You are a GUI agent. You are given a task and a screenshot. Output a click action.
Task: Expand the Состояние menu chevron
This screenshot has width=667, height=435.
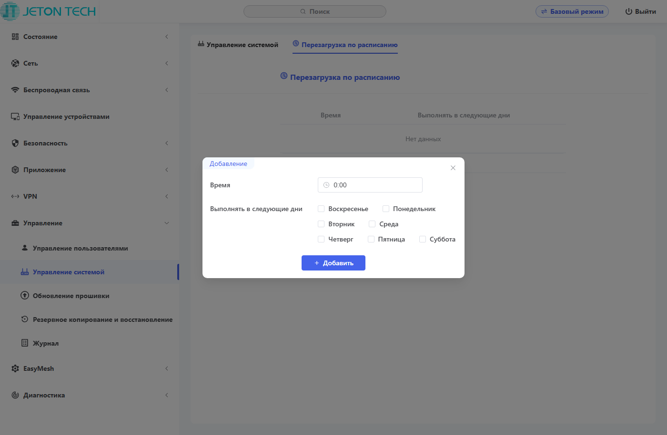pyautogui.click(x=167, y=37)
